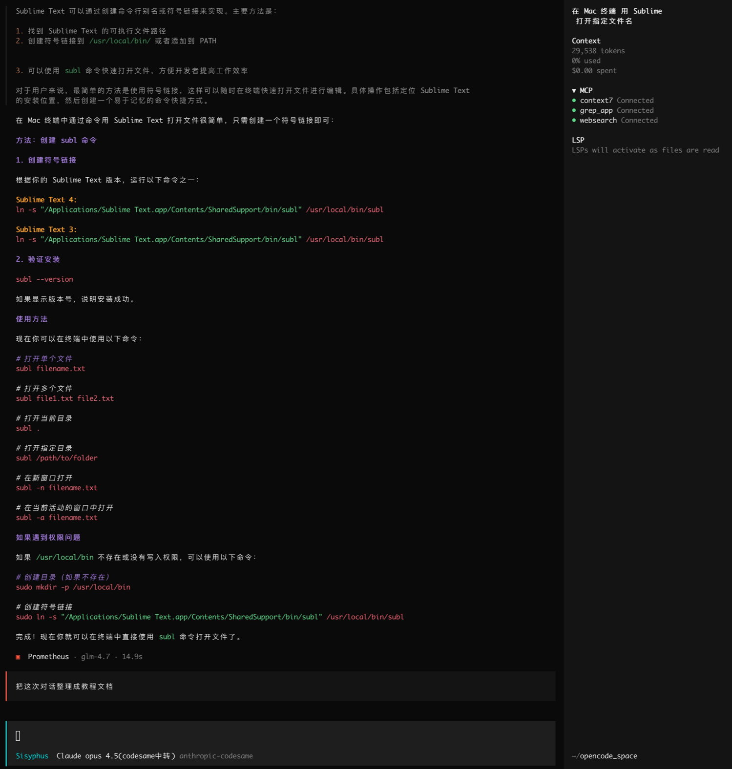
Task: Click the 'sudo ln -s' symlink command
Action: (210, 617)
